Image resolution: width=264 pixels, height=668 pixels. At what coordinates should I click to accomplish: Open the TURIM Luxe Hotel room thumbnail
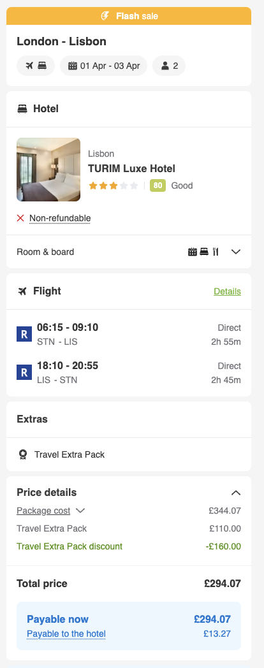click(x=48, y=170)
